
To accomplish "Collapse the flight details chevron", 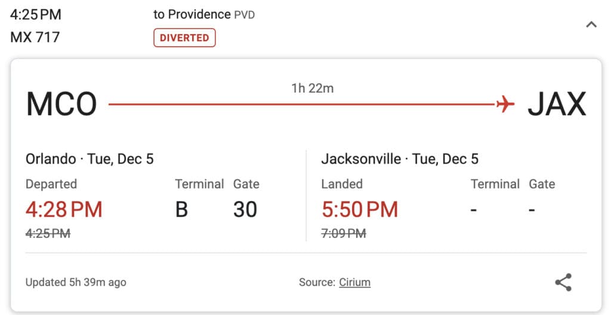I will pyautogui.click(x=591, y=25).
